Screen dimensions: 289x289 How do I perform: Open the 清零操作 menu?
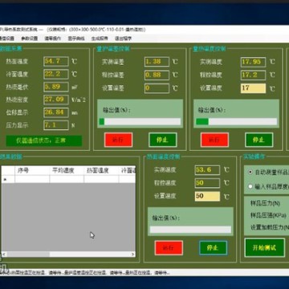[53, 39]
